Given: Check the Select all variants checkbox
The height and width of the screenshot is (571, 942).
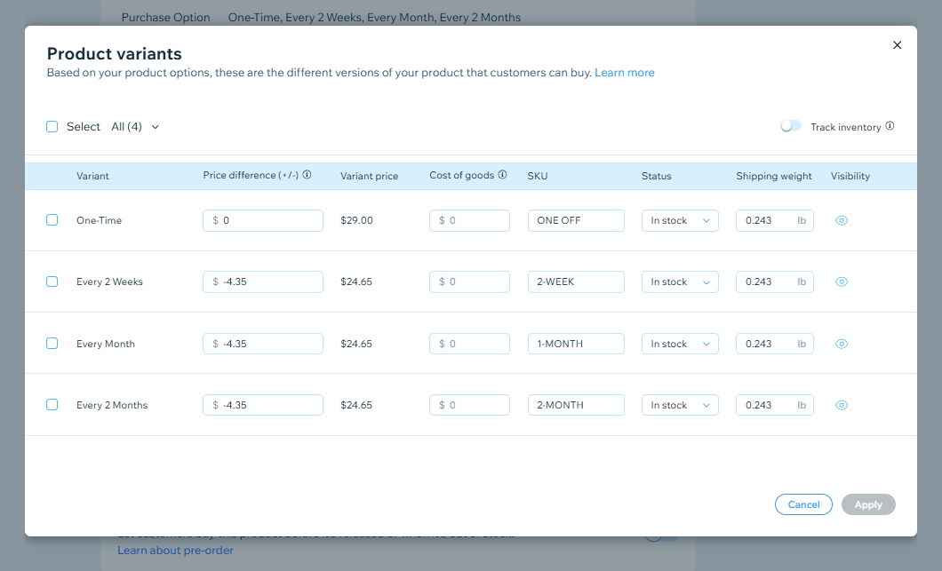Looking at the screenshot, I should click(x=52, y=127).
